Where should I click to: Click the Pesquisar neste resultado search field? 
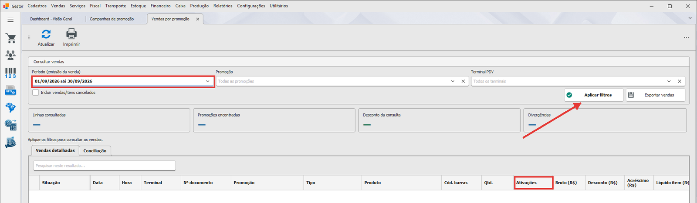(x=105, y=166)
